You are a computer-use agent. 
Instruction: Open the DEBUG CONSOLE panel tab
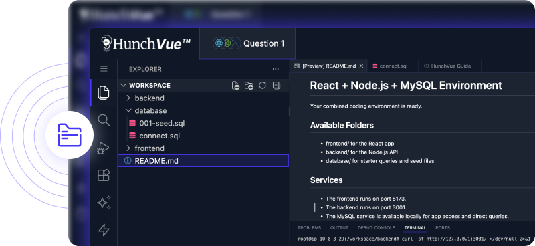click(376, 227)
